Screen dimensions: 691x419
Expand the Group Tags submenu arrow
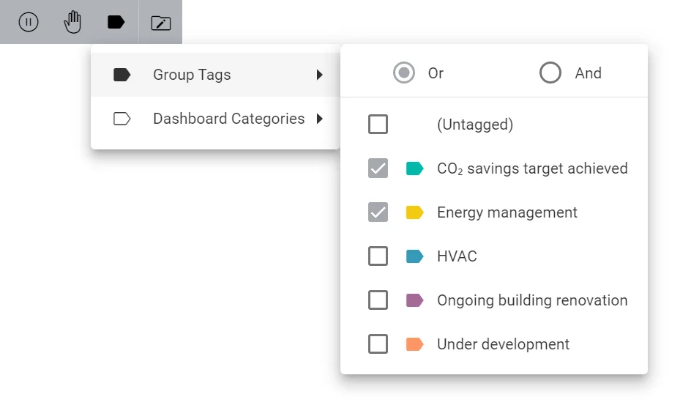pos(319,75)
